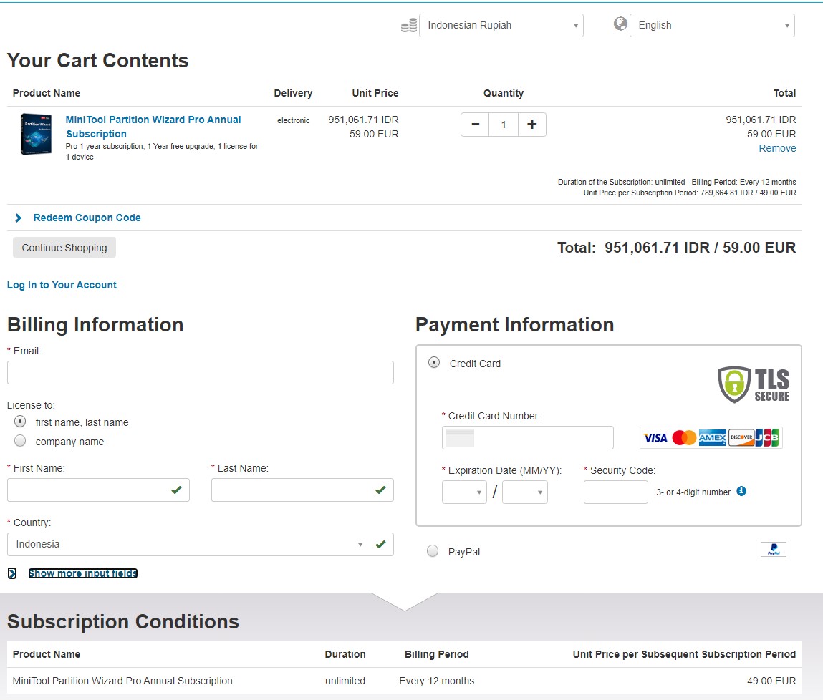Click the electronic delivery text
Screen dimensions: 823x700
click(294, 120)
